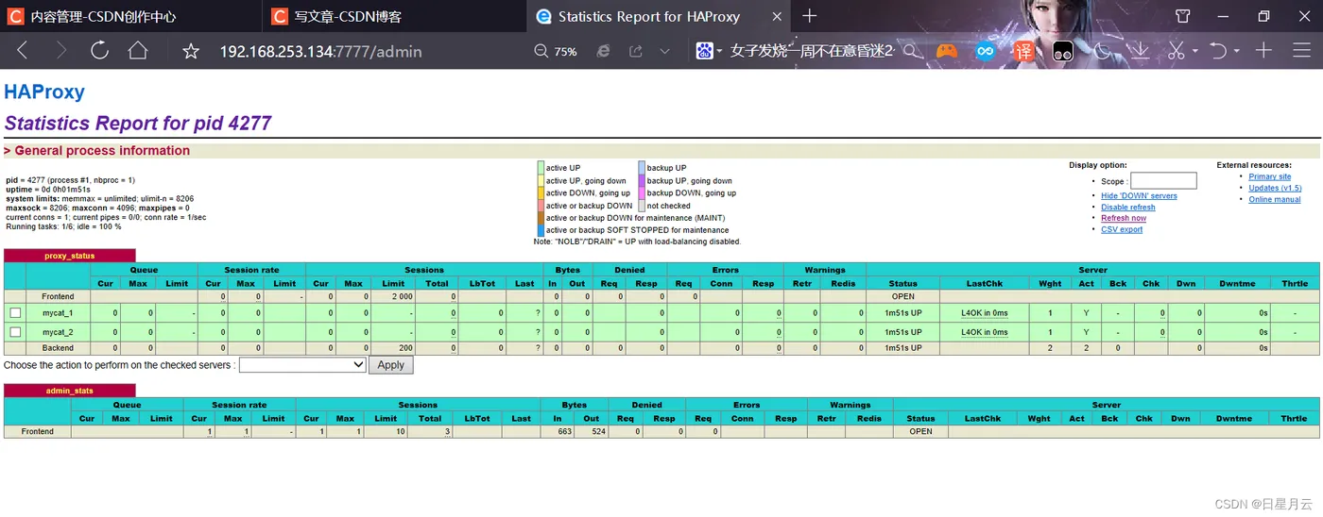Image resolution: width=1323 pixels, height=517 pixels.
Task: Select the Statistics Report for HAProxy tab
Action: click(x=658, y=16)
